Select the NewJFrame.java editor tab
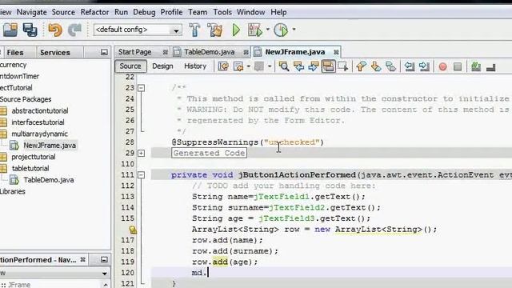 click(x=295, y=52)
